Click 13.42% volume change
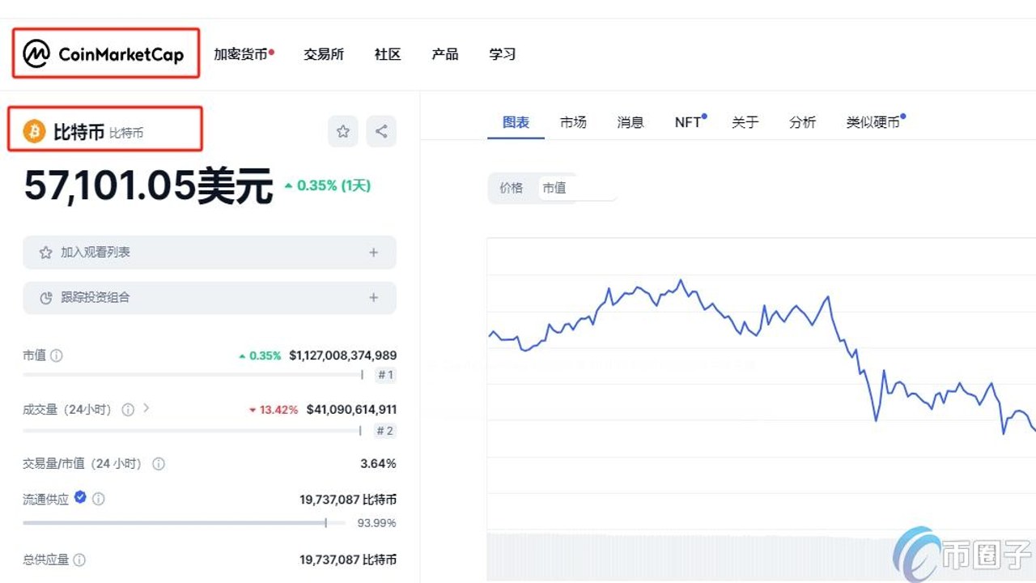1036x583 pixels. coord(274,410)
